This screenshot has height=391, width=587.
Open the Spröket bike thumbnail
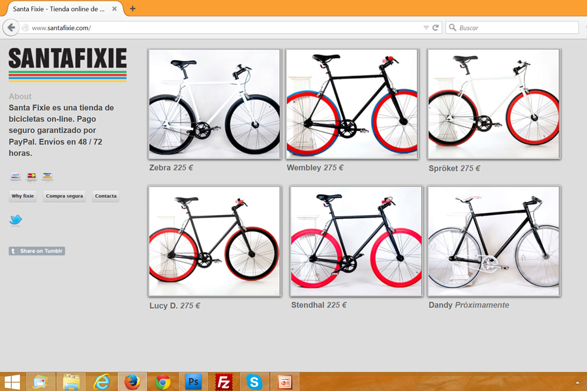pyautogui.click(x=494, y=104)
